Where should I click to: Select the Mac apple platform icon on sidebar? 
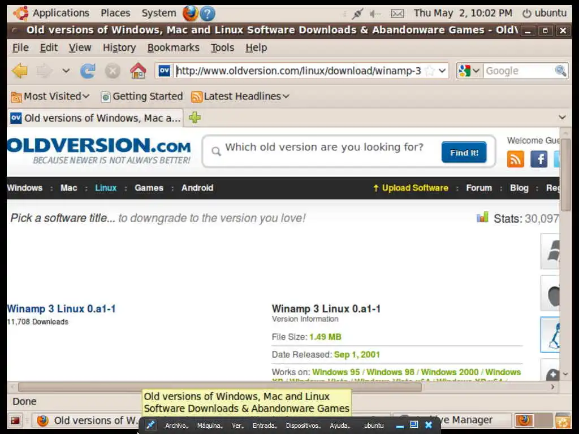point(550,293)
